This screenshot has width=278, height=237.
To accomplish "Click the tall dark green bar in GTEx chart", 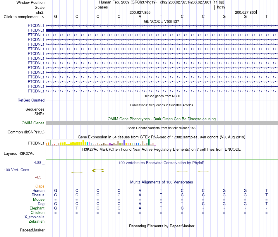I will 149,142.
